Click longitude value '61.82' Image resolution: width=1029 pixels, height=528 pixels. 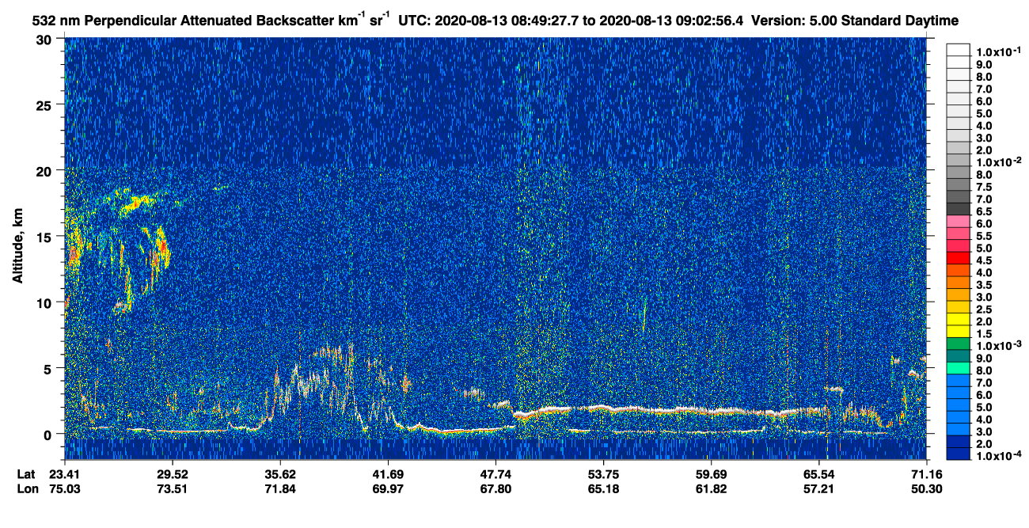[x=711, y=489]
